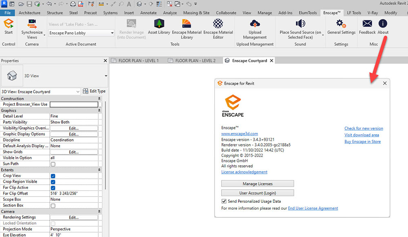The image size is (408, 237).
Task: Open the Visit download area link
Action: (x=361, y=135)
